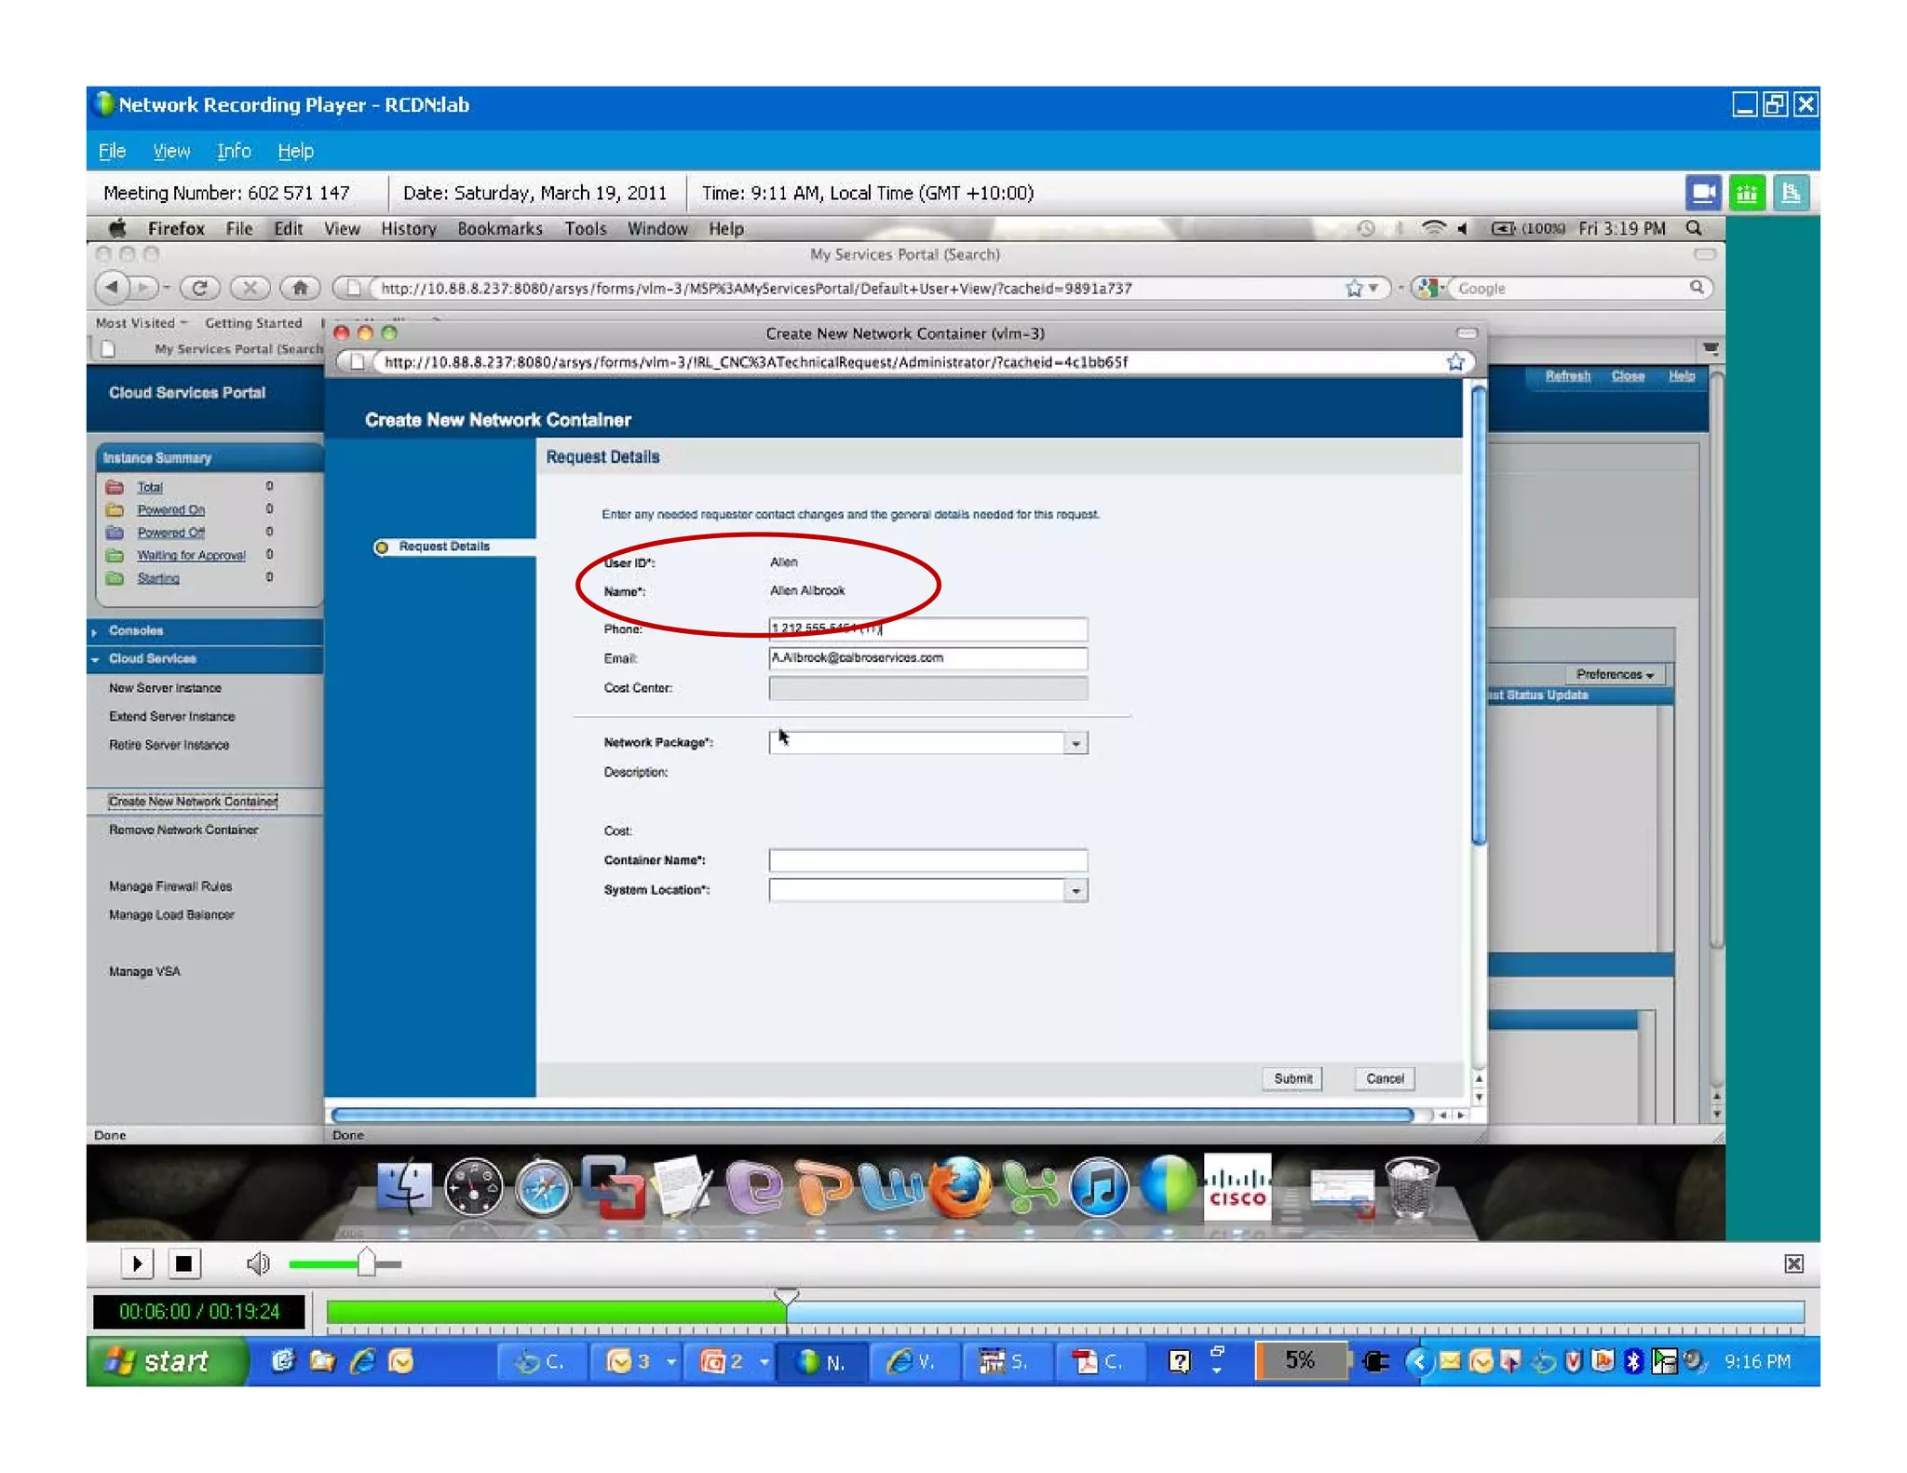The width and height of the screenshot is (1907, 1473).
Task: Collapse the Cloud Services section
Action: pyautogui.click(x=152, y=659)
